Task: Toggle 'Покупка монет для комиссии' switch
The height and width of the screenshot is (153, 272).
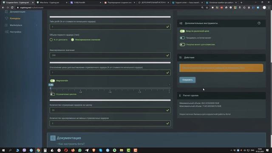Action: (182, 45)
